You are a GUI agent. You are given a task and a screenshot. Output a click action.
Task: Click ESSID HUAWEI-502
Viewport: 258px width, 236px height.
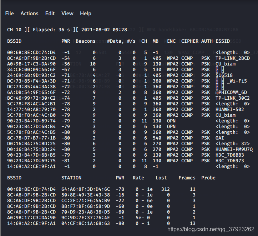pos(230,110)
